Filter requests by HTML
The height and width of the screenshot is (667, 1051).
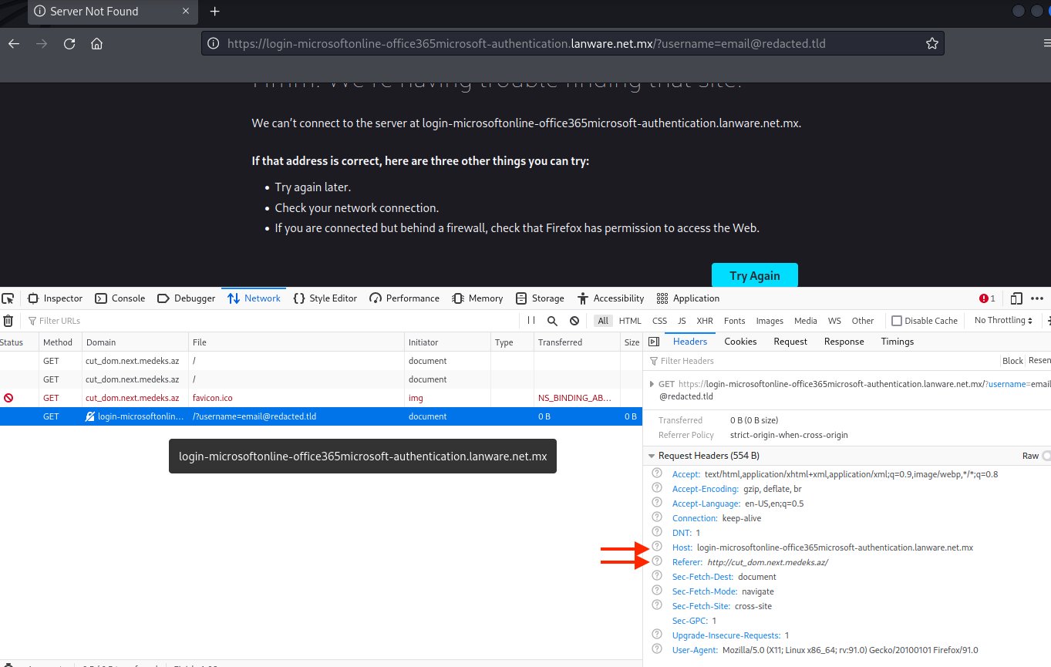point(629,321)
